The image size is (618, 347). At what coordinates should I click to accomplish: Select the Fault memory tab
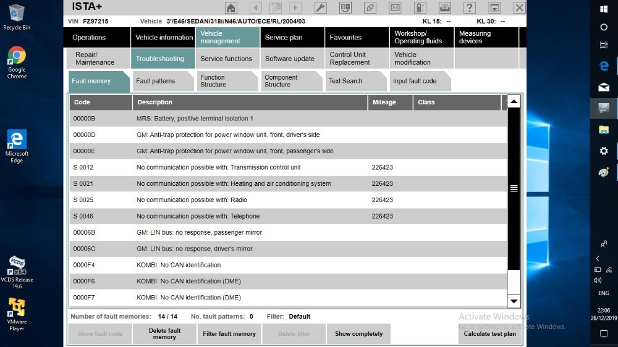(98, 81)
